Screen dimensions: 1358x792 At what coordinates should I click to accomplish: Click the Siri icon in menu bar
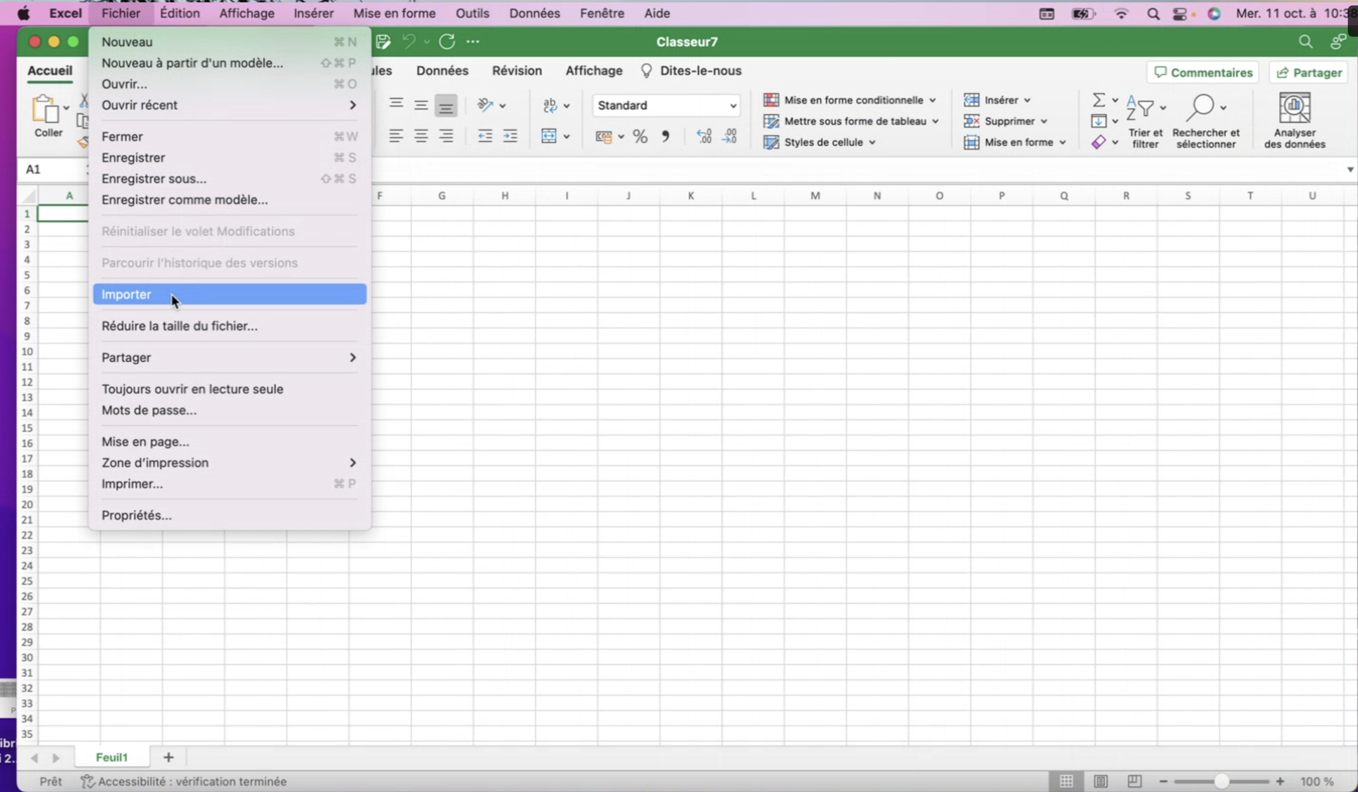(x=1214, y=14)
